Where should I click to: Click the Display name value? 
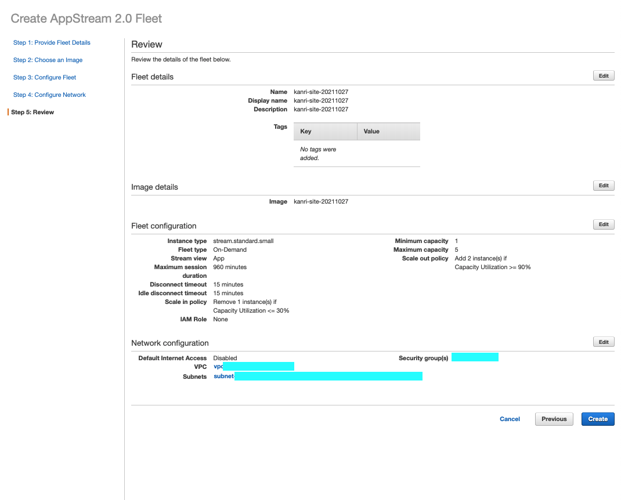(x=321, y=100)
